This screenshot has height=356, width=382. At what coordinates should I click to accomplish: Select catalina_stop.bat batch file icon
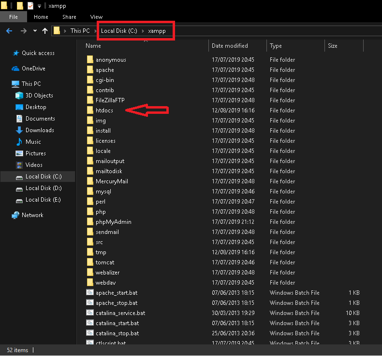90,333
